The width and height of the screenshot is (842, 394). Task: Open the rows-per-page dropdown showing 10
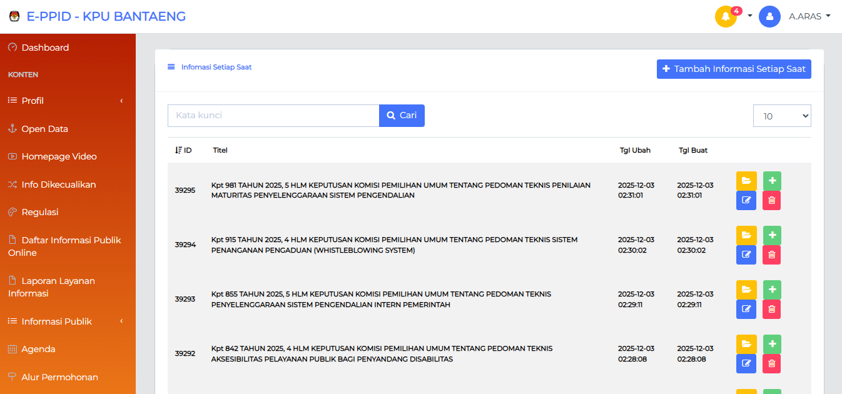tap(782, 116)
